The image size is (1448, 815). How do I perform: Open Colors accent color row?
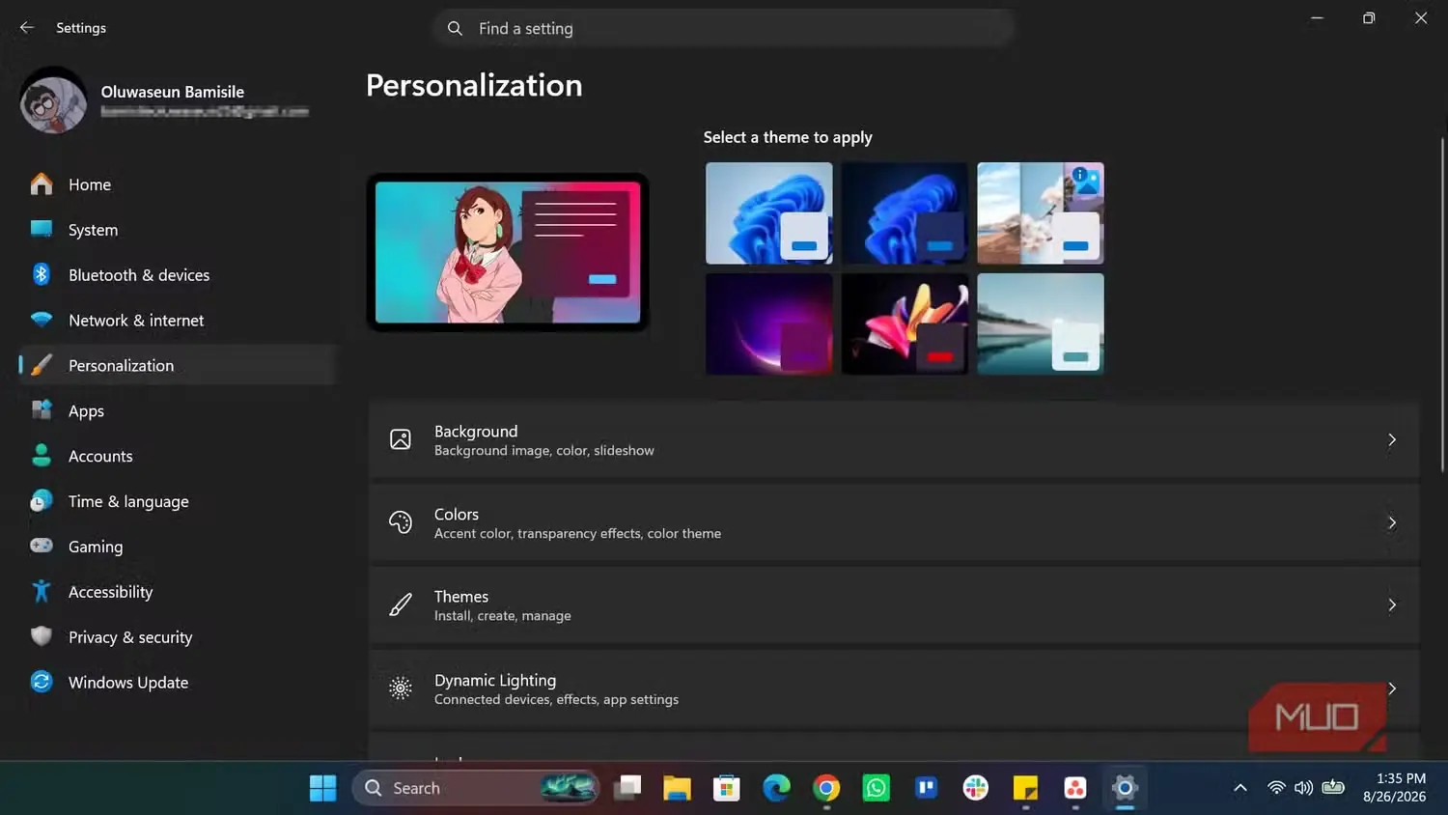point(894,522)
